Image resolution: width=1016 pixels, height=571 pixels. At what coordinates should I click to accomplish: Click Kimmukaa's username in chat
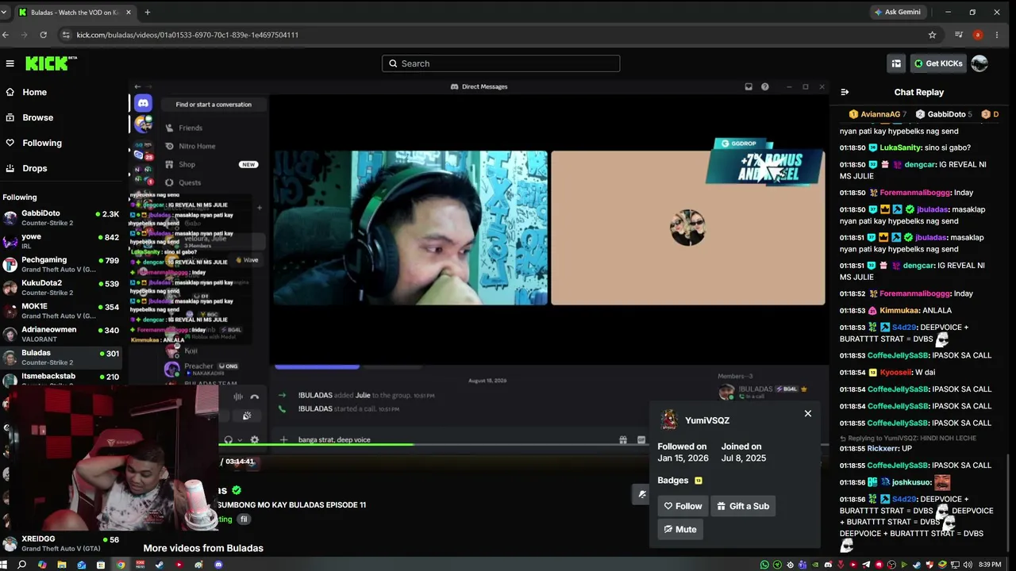(x=899, y=310)
